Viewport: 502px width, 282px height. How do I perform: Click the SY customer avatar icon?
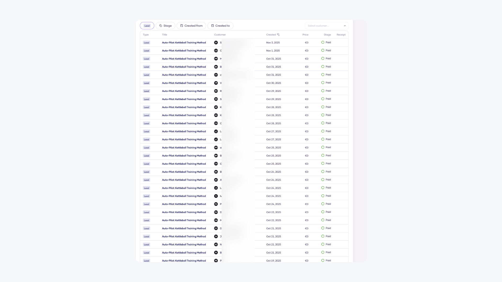point(216,43)
